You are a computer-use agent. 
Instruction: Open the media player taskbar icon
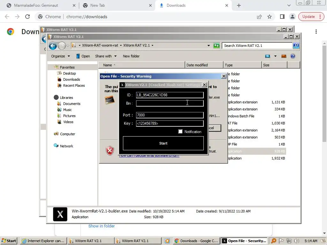tap(167, 241)
